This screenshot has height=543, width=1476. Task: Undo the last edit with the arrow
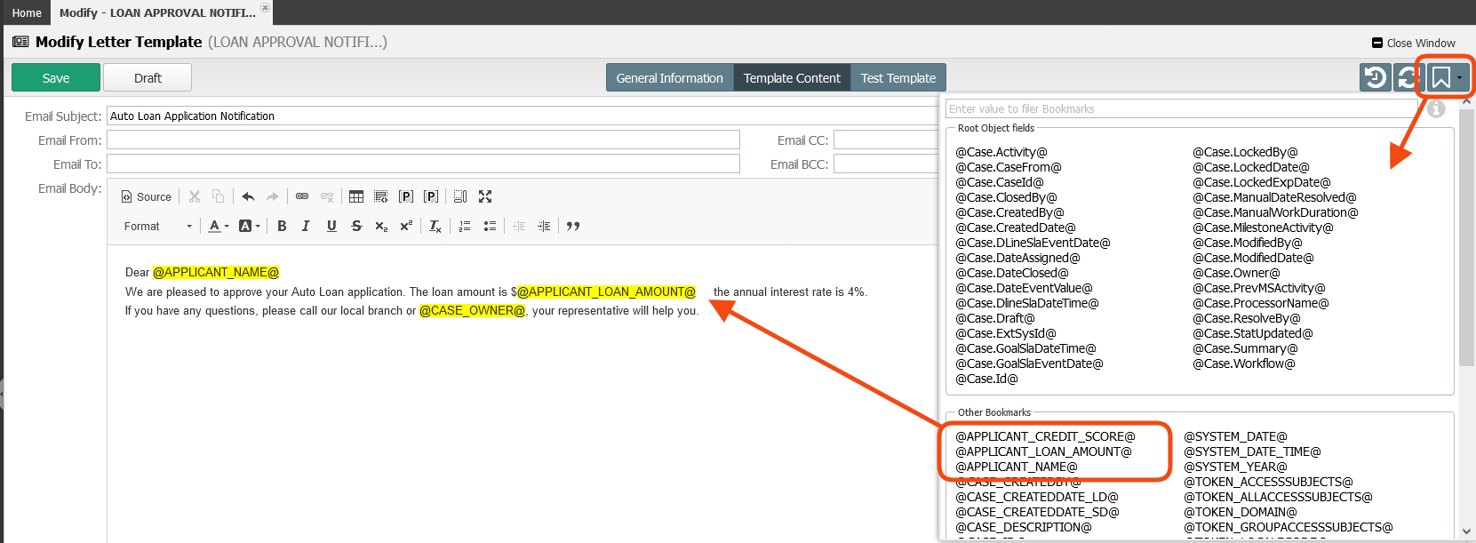[248, 196]
